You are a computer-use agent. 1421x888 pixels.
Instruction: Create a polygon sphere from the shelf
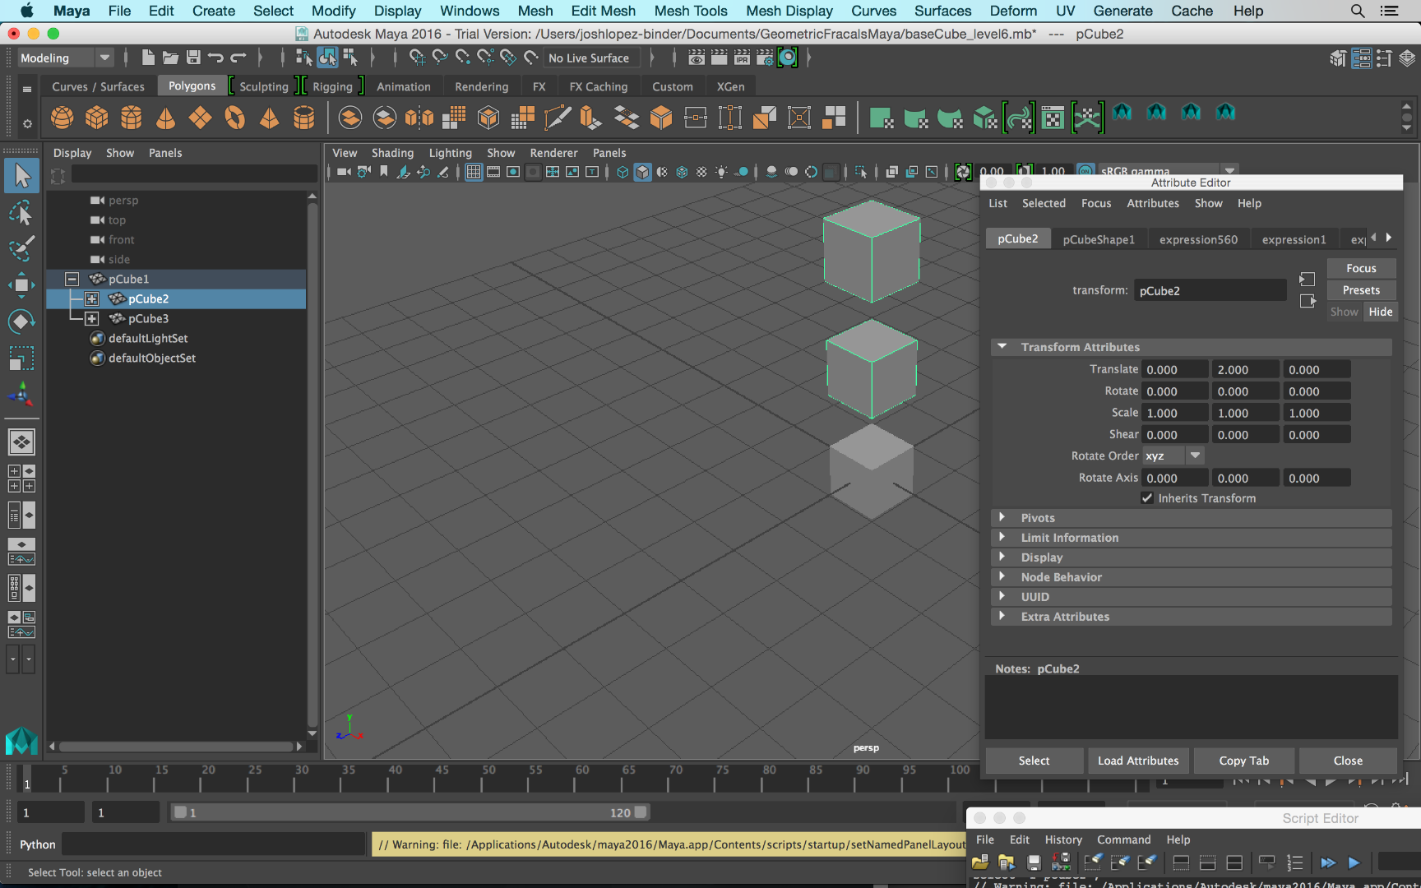point(62,118)
